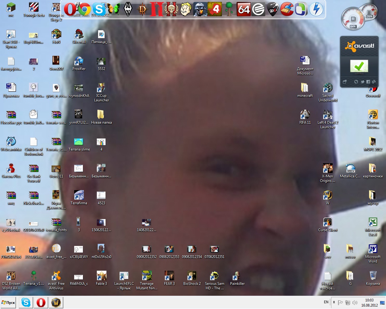
Task: Launch the ICCup Launcher shortcut
Action: click(x=101, y=92)
